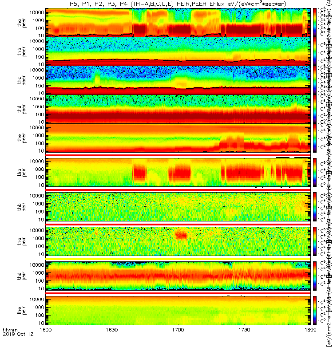Screen dimensions: 333x355
Task: Click the 1730 time axis label
Action: (x=244, y=330)
